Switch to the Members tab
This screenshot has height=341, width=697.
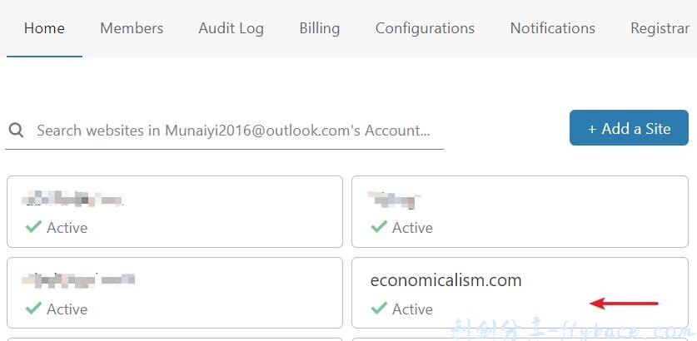tap(132, 28)
